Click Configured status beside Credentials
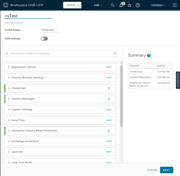The width and height of the screenshot is (180, 176). pos(163,71)
